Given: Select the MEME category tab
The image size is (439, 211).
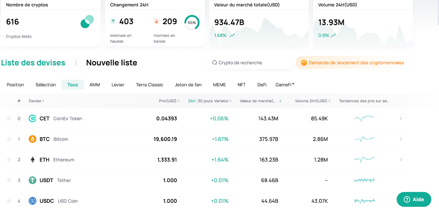Looking at the screenshot, I should tap(219, 85).
